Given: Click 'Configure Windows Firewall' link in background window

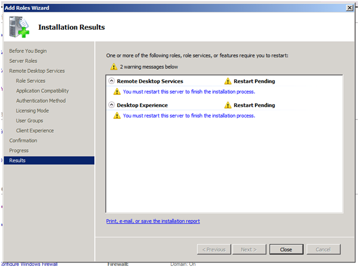Looking at the screenshot, I should (x=29, y=264).
